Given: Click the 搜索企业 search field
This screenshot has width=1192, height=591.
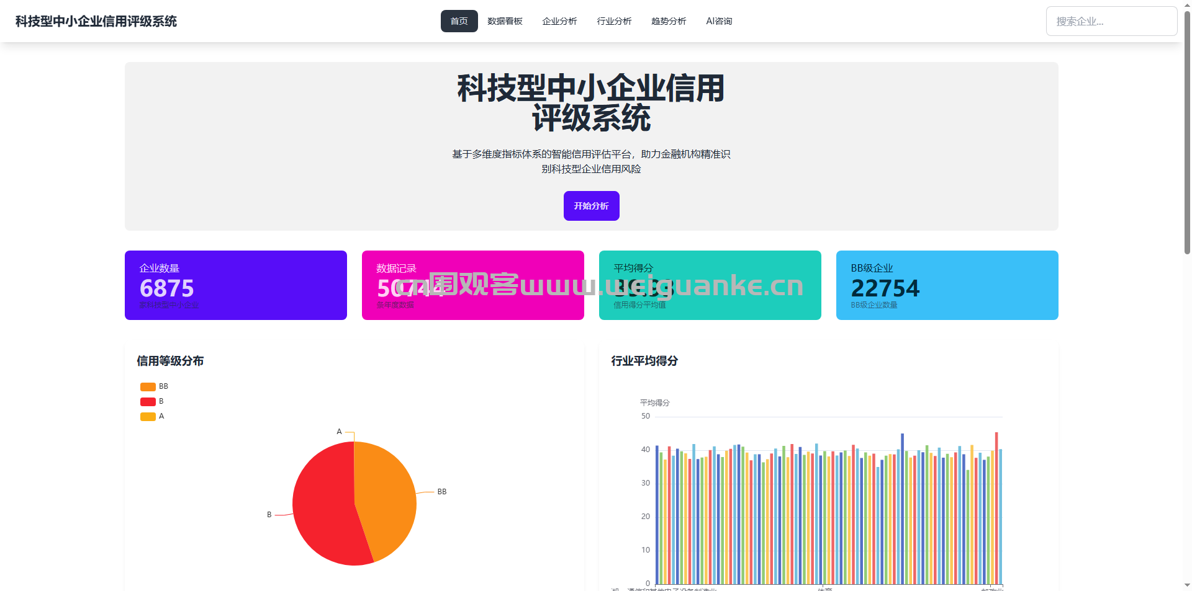Looking at the screenshot, I should tap(1111, 21).
